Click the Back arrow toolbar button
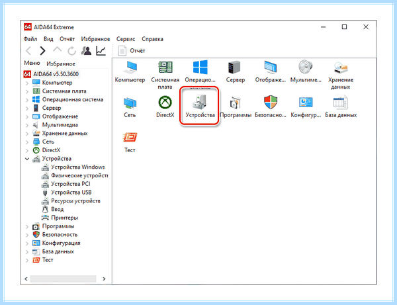Viewport: 397px width, 305px height. [28, 51]
